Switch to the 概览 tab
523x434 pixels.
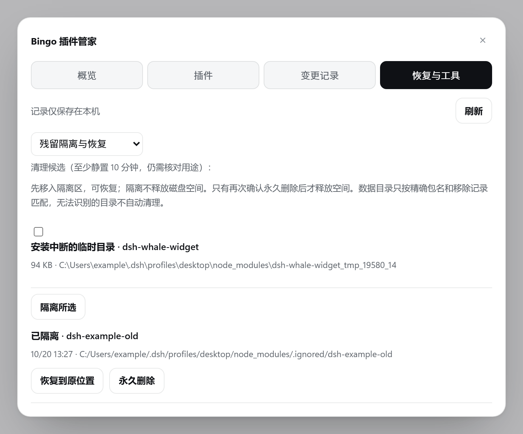pos(87,75)
